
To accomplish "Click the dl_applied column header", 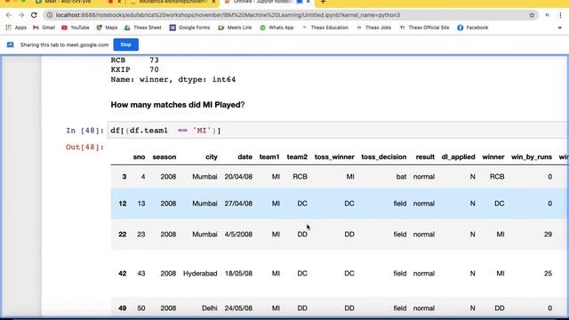I will click(459, 157).
